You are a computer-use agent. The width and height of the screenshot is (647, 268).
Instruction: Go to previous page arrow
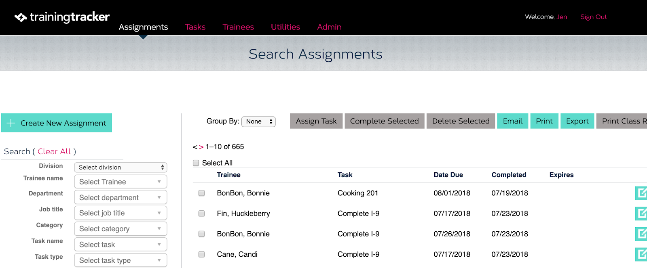click(195, 147)
